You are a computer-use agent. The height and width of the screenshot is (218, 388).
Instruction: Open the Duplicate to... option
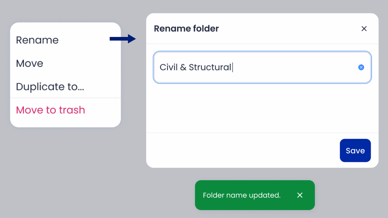pyautogui.click(x=50, y=87)
